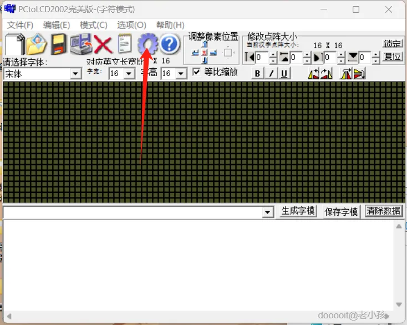
Task: Click the last transform icon with downward arrow
Action: 359,74
